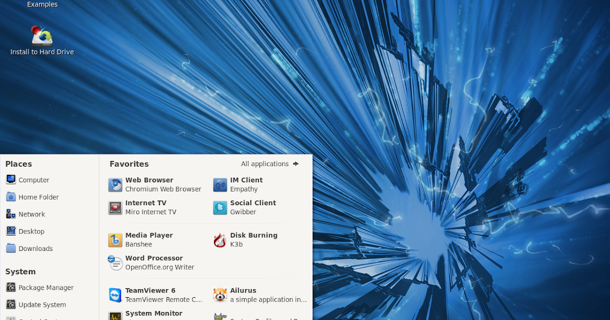Click the Computer icon in Places
This screenshot has height=320, width=610.
11,179
